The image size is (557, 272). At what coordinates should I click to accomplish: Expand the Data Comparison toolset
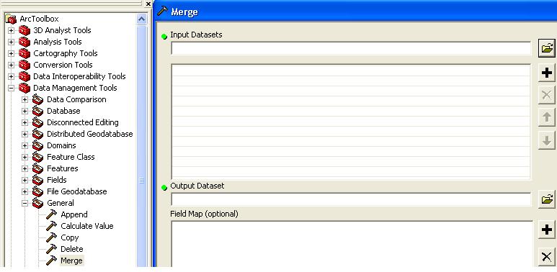point(24,99)
